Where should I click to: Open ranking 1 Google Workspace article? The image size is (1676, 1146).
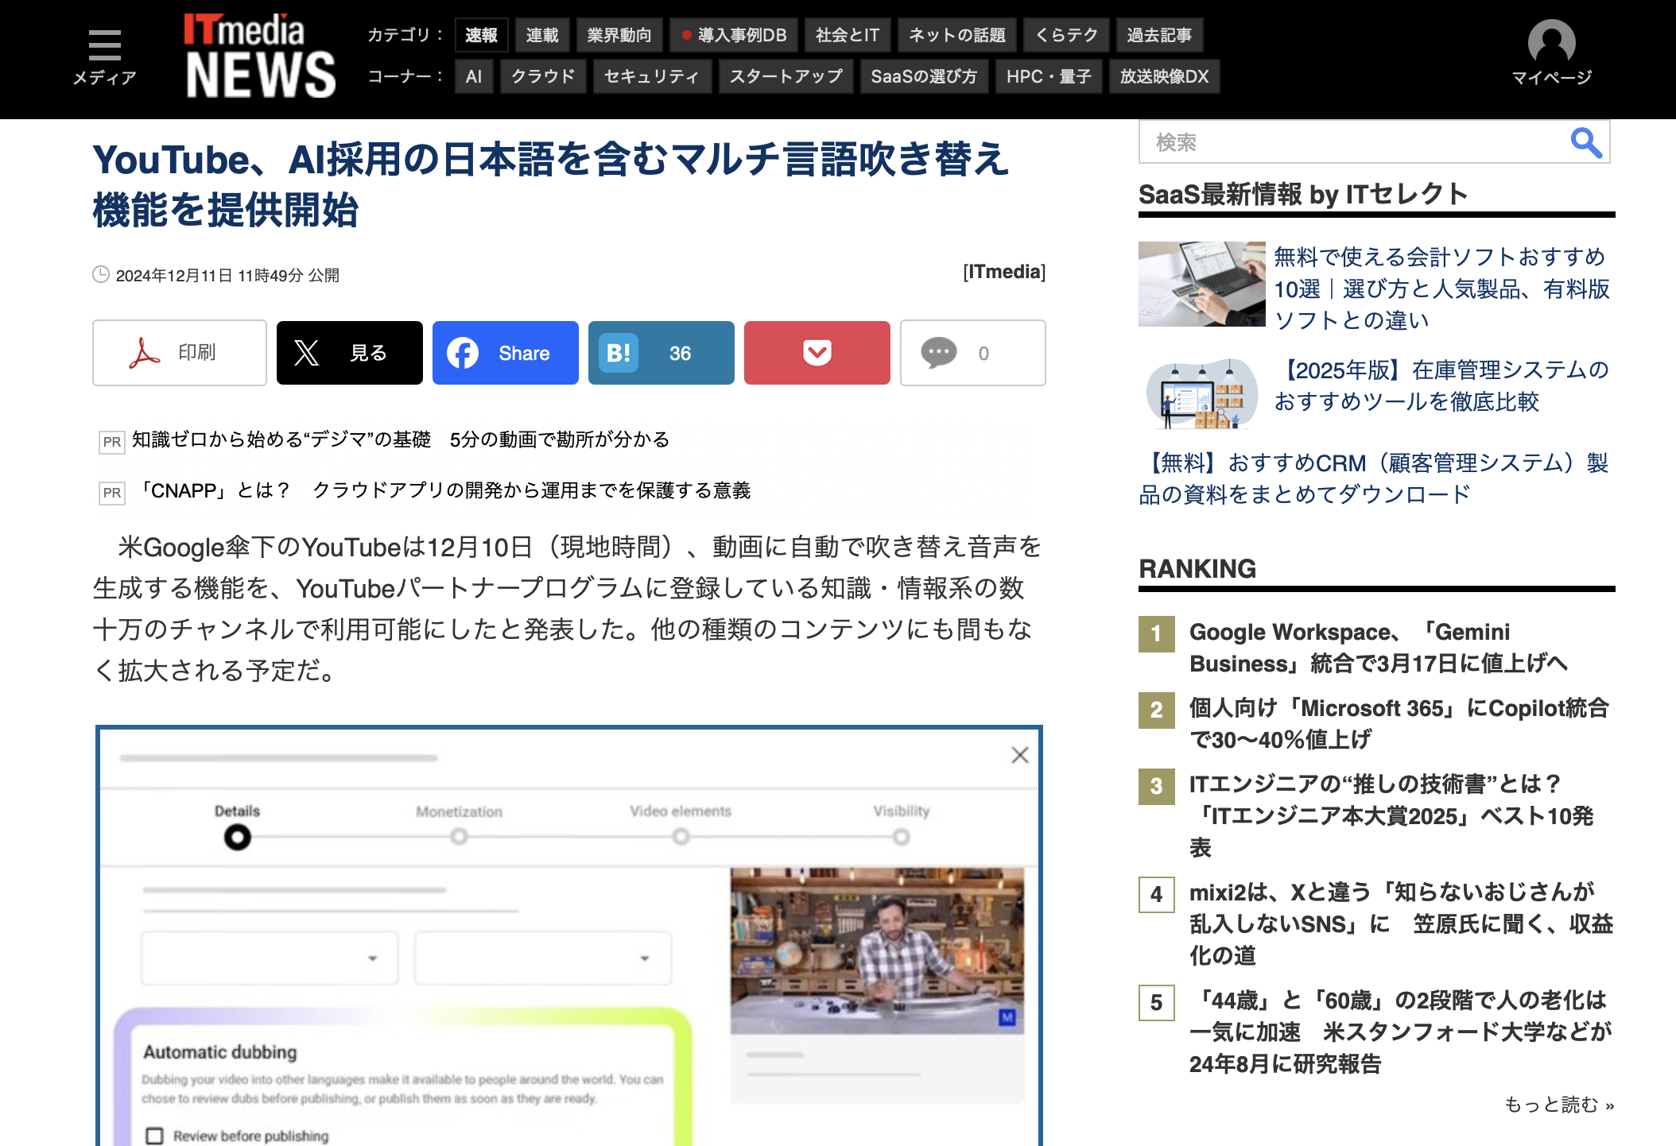click(x=1378, y=648)
